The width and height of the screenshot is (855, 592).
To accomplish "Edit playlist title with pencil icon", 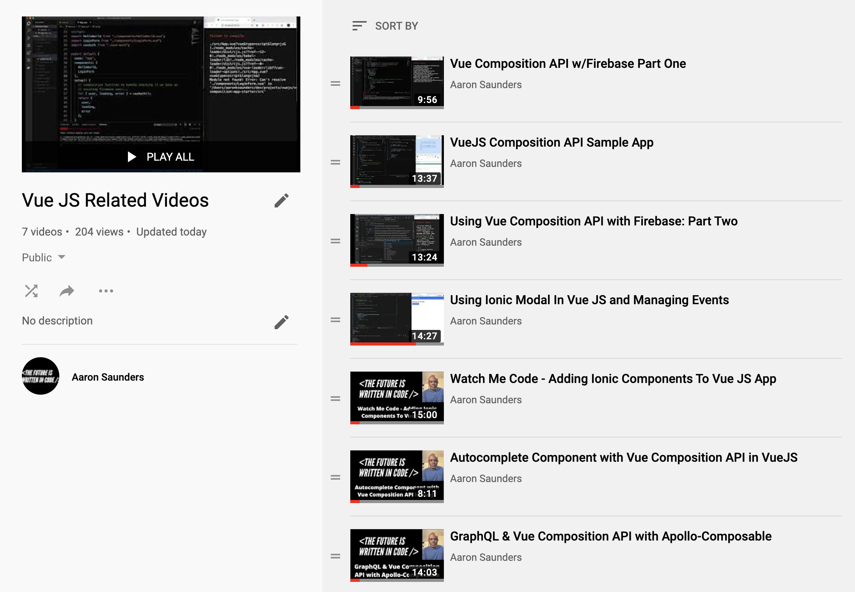I will click(281, 200).
